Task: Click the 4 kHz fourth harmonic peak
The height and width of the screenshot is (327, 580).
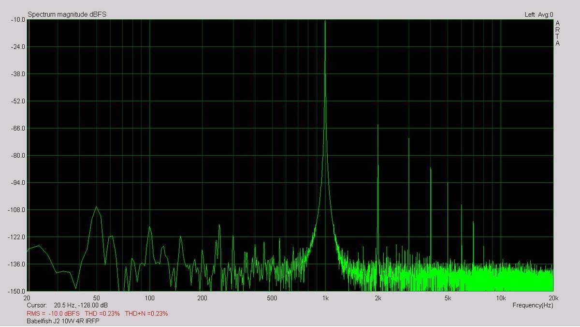Action: (x=430, y=168)
